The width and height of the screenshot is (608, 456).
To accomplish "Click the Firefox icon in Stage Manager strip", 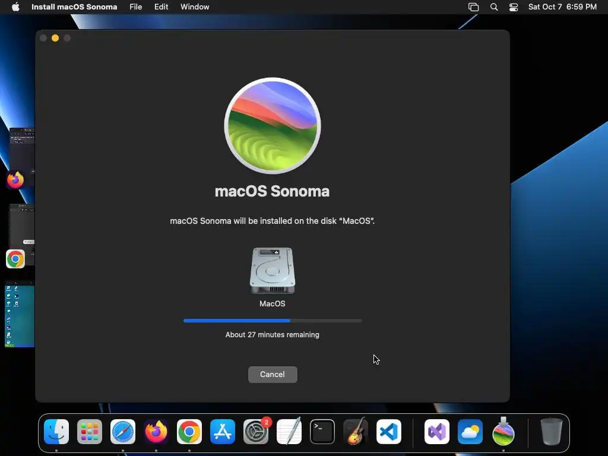I will (15, 180).
